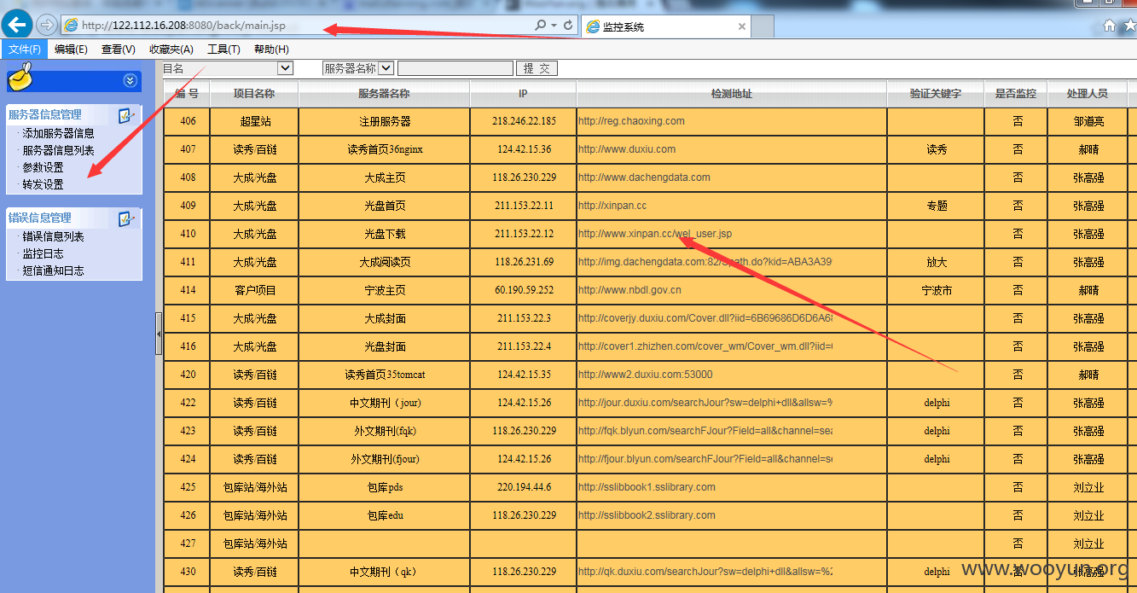Viewport: 1137px width, 593px height.
Task: Click the sidebar collapse splitter handle
Action: (x=159, y=334)
